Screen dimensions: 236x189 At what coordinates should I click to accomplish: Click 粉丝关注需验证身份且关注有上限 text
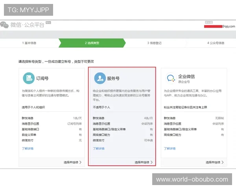tap(185, 107)
